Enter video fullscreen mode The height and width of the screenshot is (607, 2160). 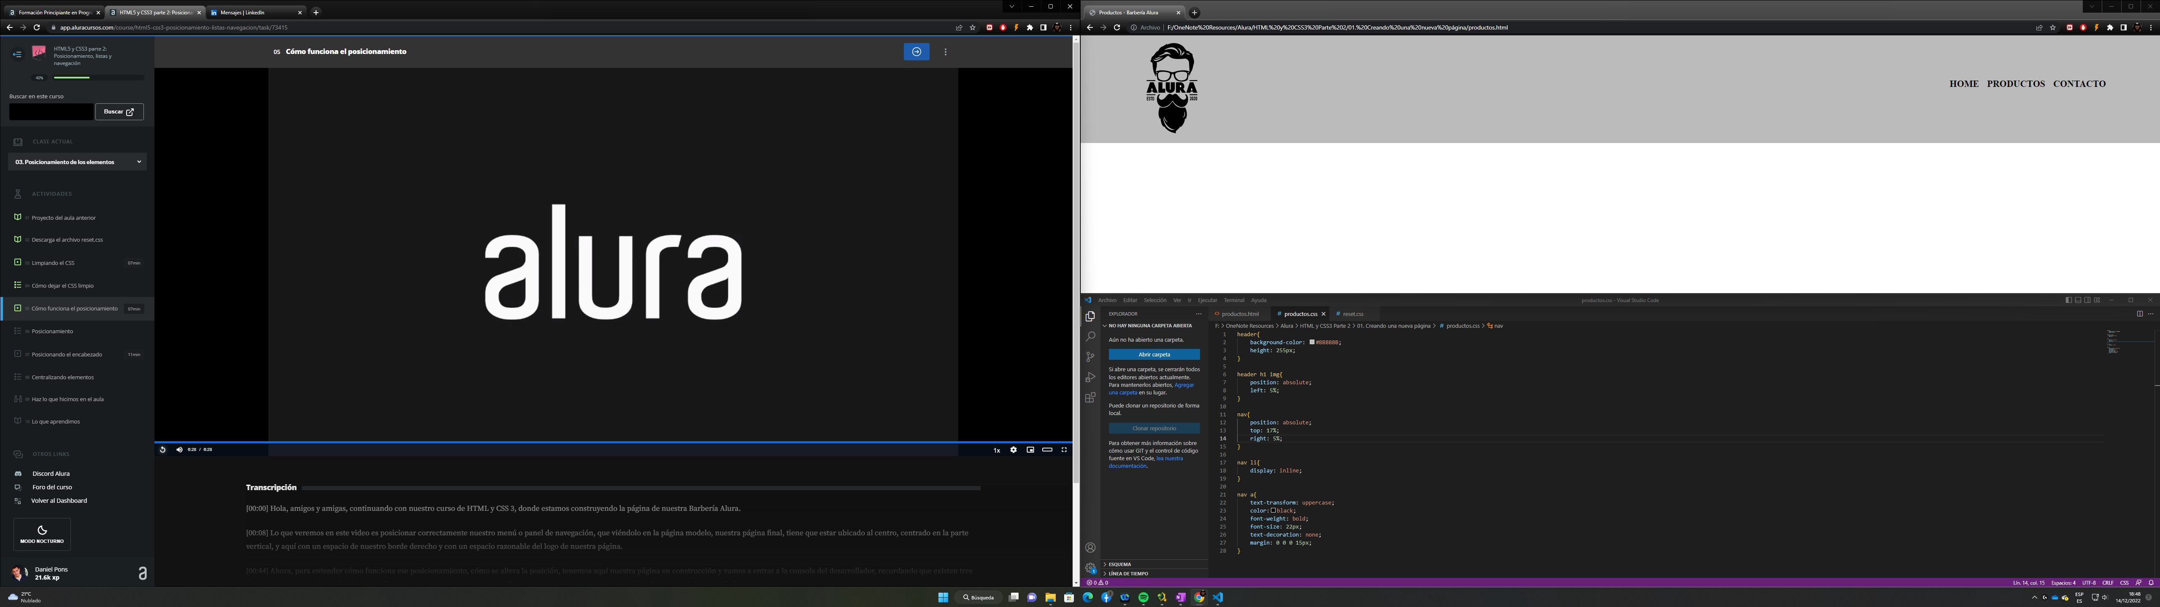point(1064,449)
